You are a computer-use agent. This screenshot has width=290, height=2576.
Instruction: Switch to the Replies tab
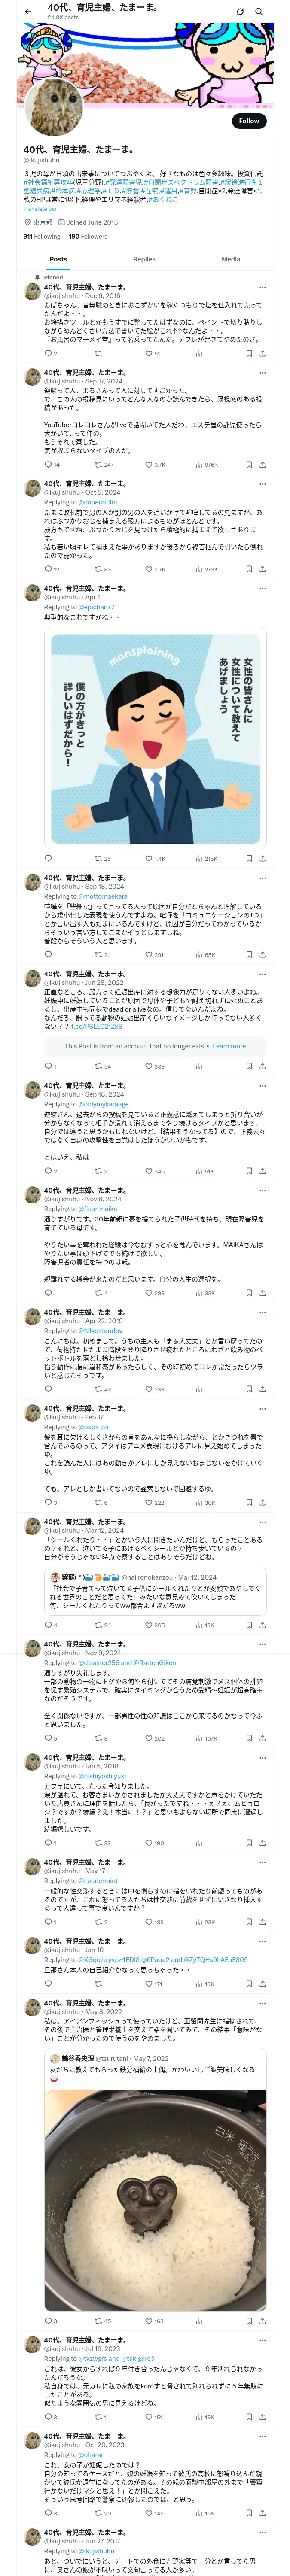point(144,259)
